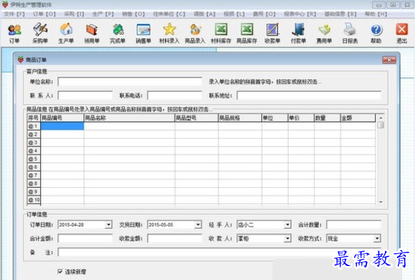The height and width of the screenshot is (280, 415).
Task: Open the 订单 [O] menu
Action: (44, 14)
